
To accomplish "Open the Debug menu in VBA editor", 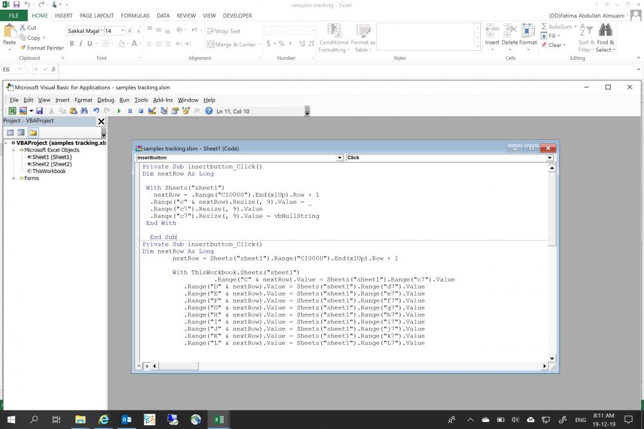I will click(x=106, y=100).
